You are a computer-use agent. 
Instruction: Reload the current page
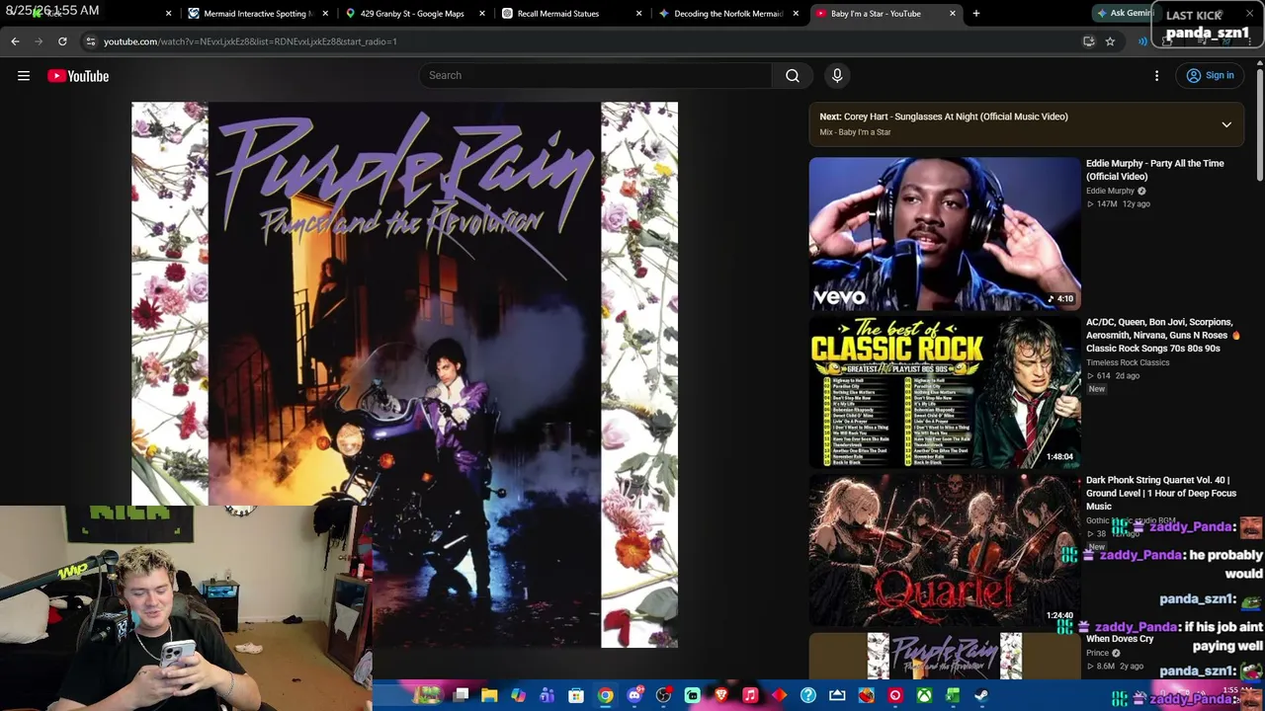(62, 41)
